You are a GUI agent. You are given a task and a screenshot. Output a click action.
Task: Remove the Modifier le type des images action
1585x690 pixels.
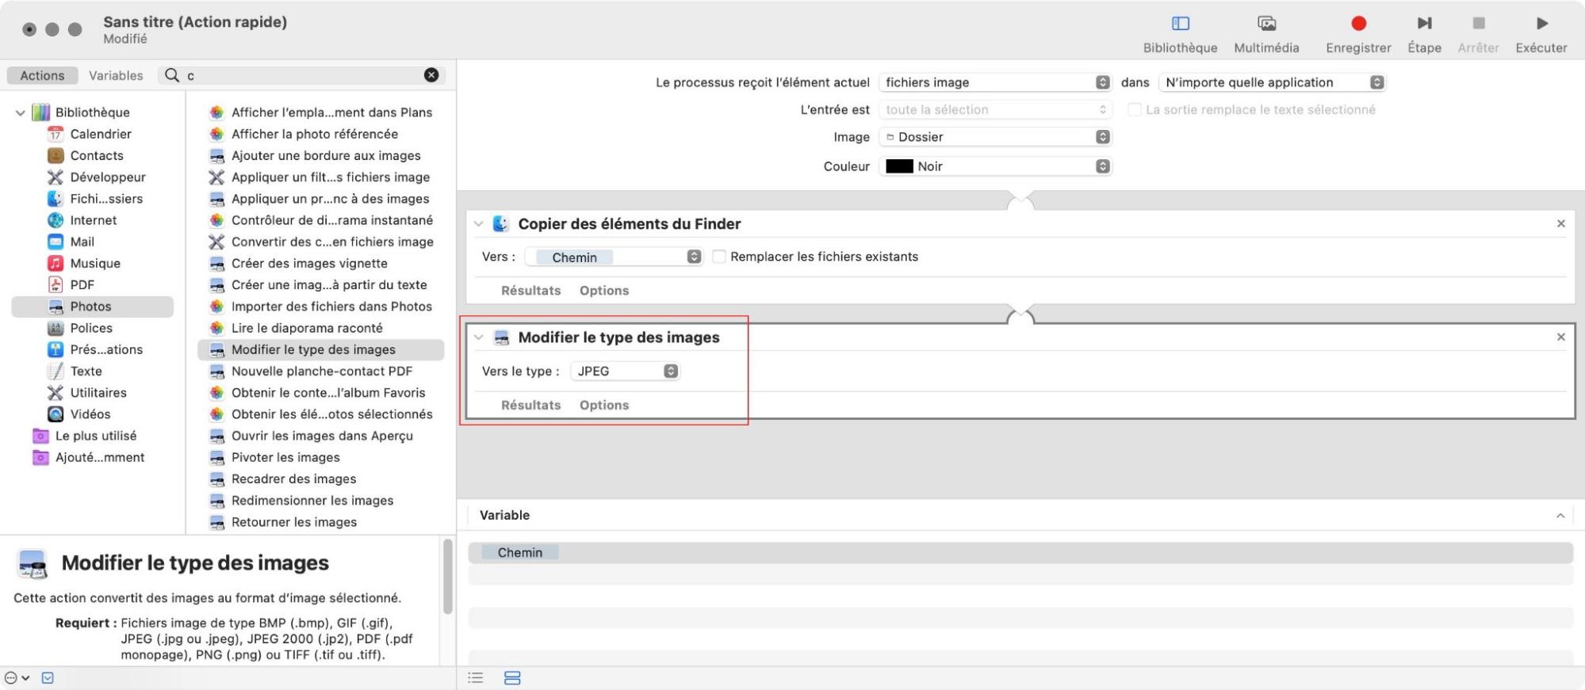coord(1560,337)
